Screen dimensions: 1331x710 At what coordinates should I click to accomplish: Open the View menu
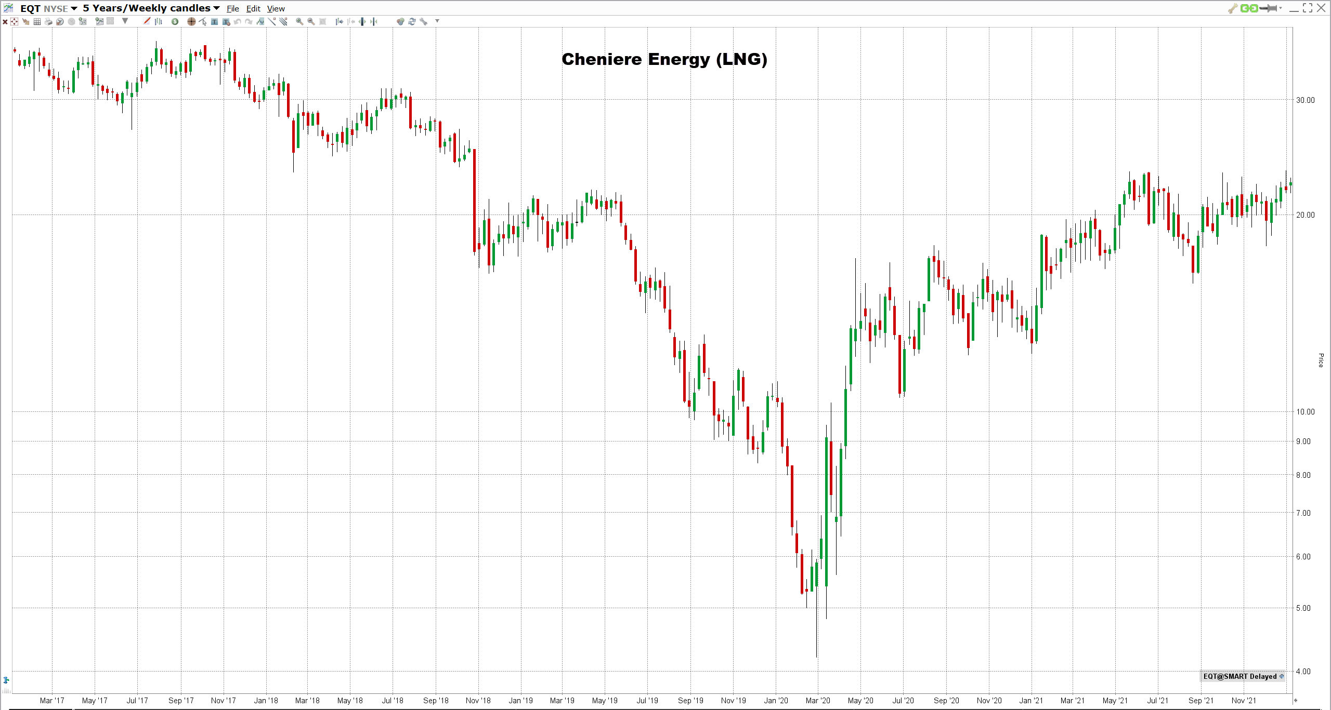(x=276, y=9)
